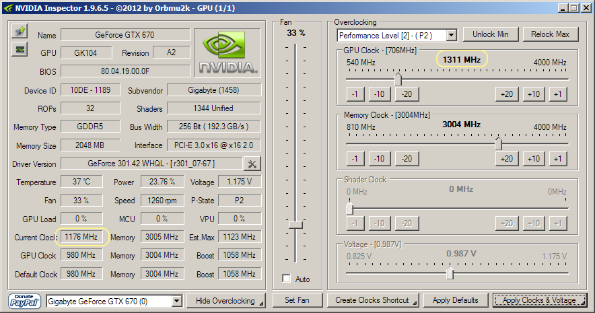Click Apply Defaults button
Screen dimensions: 595x313
(456, 300)
